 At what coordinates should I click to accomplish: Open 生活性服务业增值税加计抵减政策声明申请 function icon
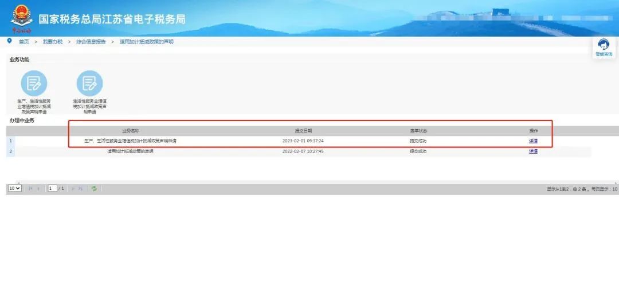[89, 83]
